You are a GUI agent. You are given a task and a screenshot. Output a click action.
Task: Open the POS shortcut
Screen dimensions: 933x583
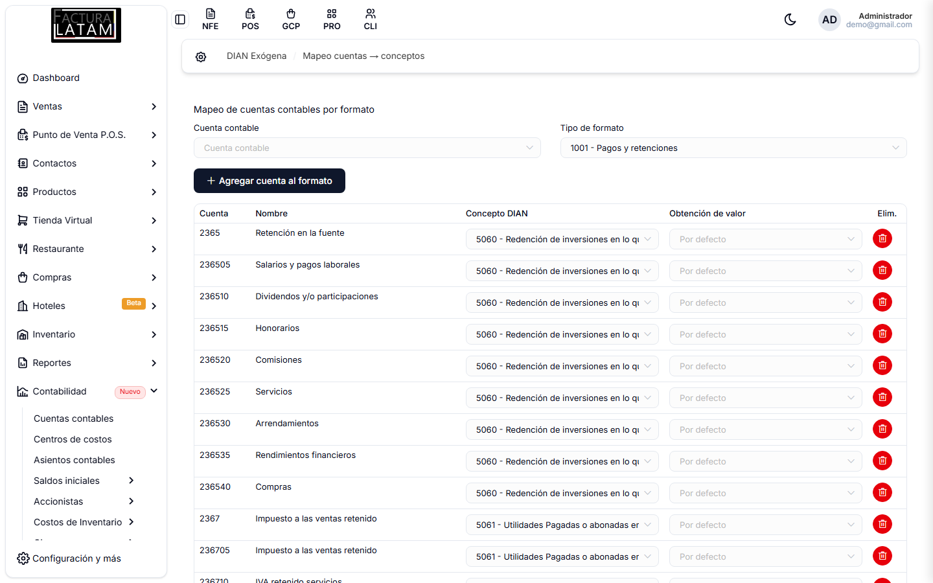coord(250,19)
